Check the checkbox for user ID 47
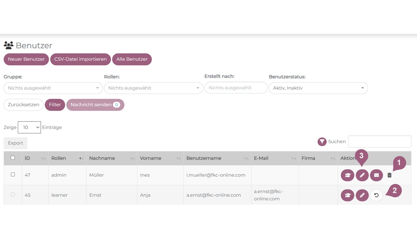 pos(13,175)
